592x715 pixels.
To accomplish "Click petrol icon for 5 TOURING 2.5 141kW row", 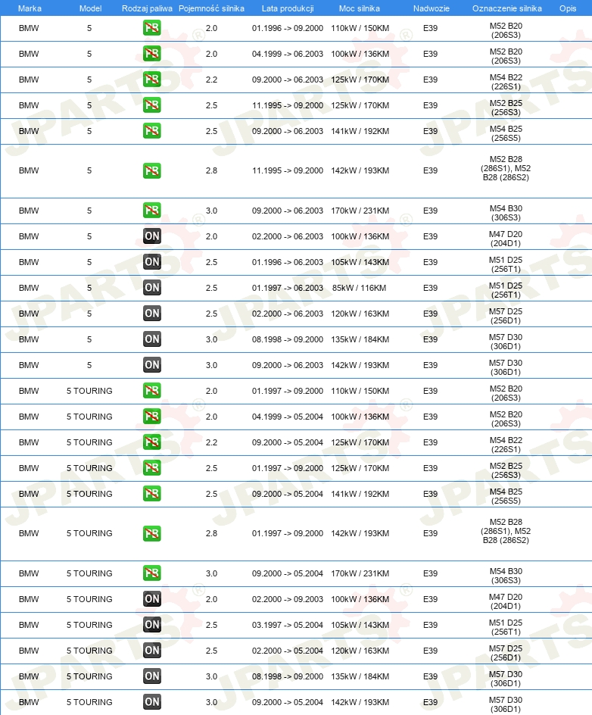I will point(151,494).
